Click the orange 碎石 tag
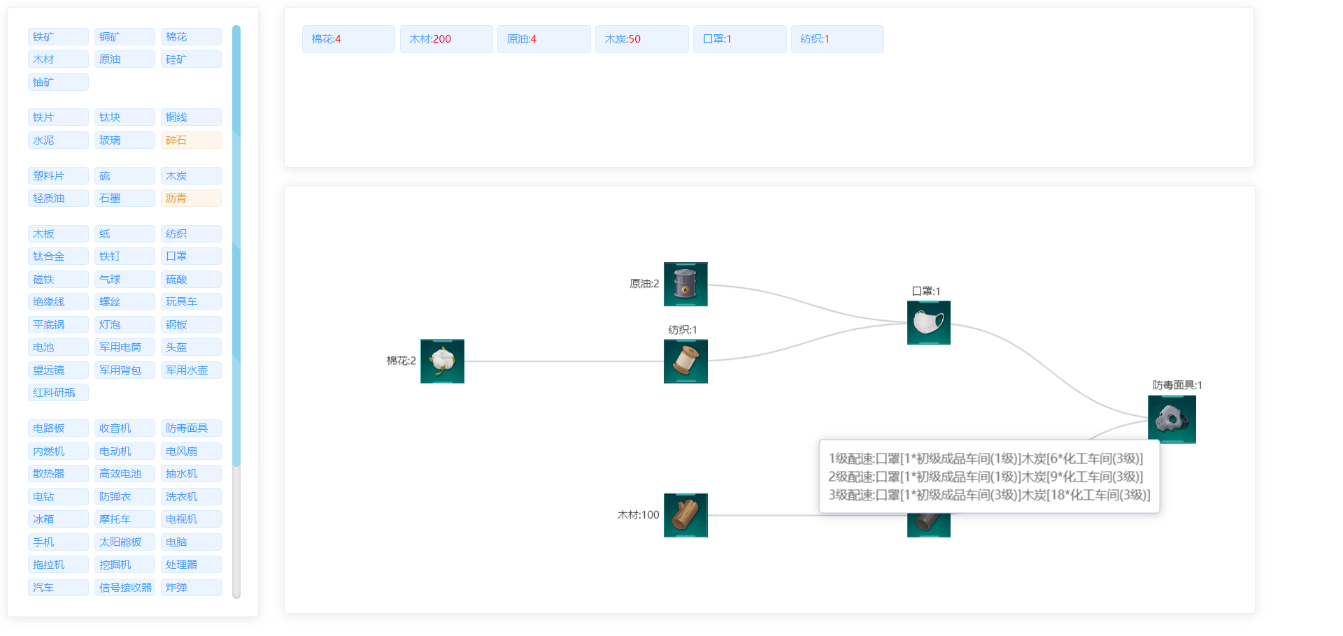The image size is (1343, 636). point(191,140)
